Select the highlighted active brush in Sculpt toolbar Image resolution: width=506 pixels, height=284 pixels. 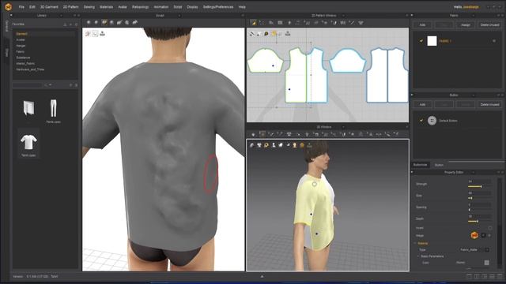104,22
